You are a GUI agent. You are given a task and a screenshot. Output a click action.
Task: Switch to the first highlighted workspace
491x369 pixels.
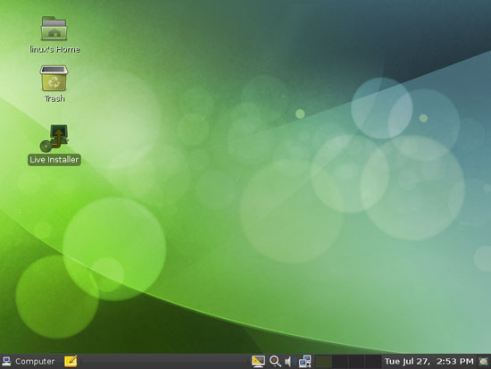(x=323, y=362)
